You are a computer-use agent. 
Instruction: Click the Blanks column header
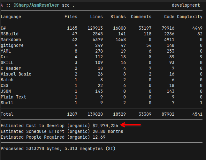[118, 17]
